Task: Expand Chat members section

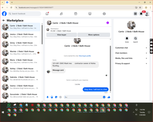Action: tap(131, 53)
